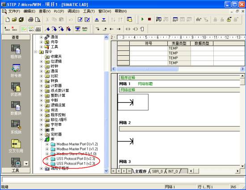Click the 网络注释 field of network 1
The image size is (246, 190).
tap(179, 90)
